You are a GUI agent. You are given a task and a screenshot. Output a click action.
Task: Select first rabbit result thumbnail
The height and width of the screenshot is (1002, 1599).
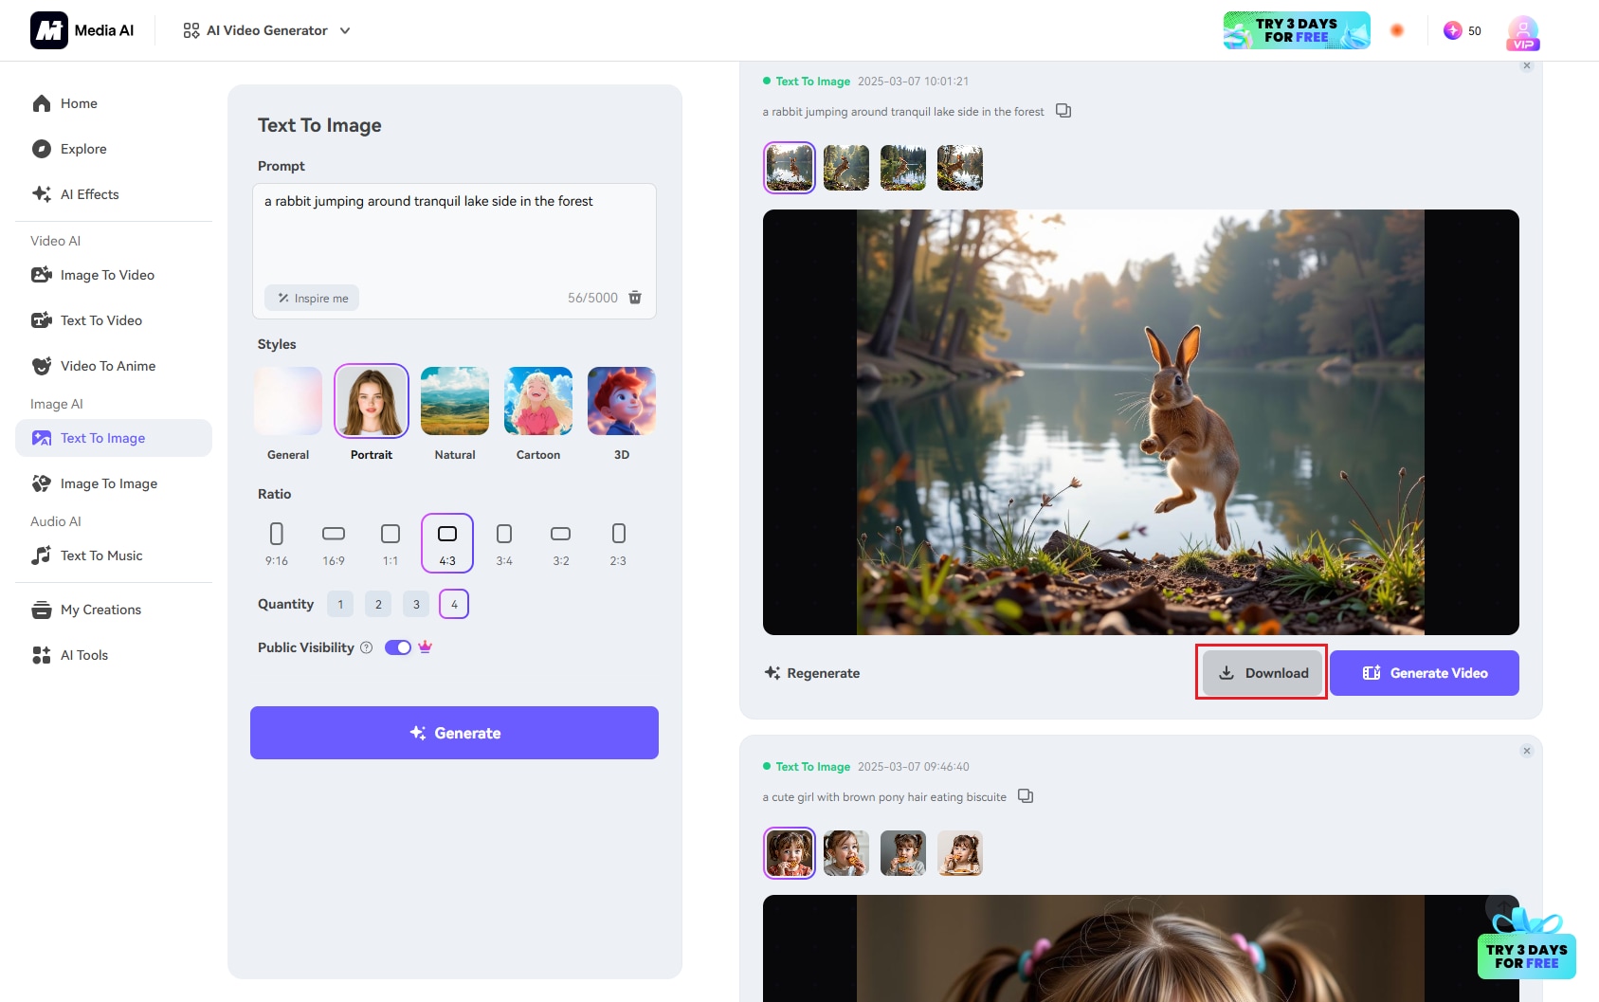point(790,168)
